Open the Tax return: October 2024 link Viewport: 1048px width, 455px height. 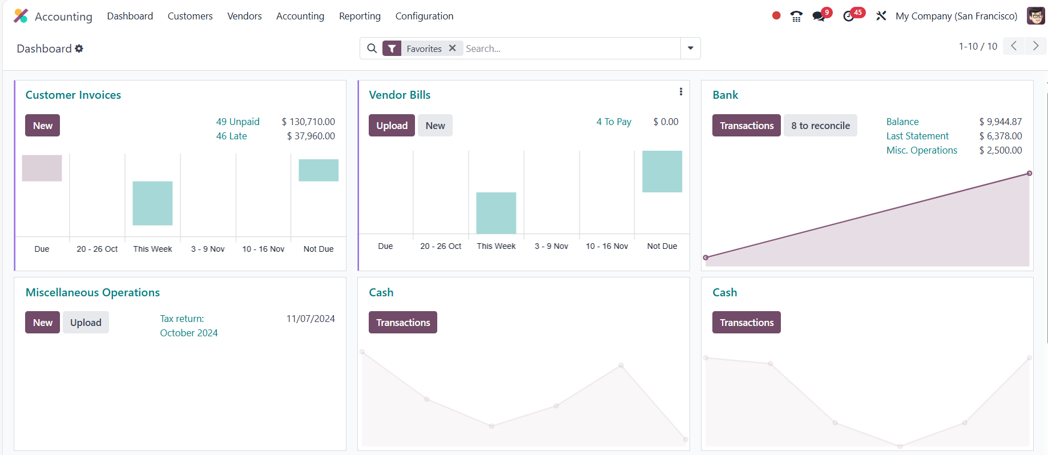[x=189, y=325]
